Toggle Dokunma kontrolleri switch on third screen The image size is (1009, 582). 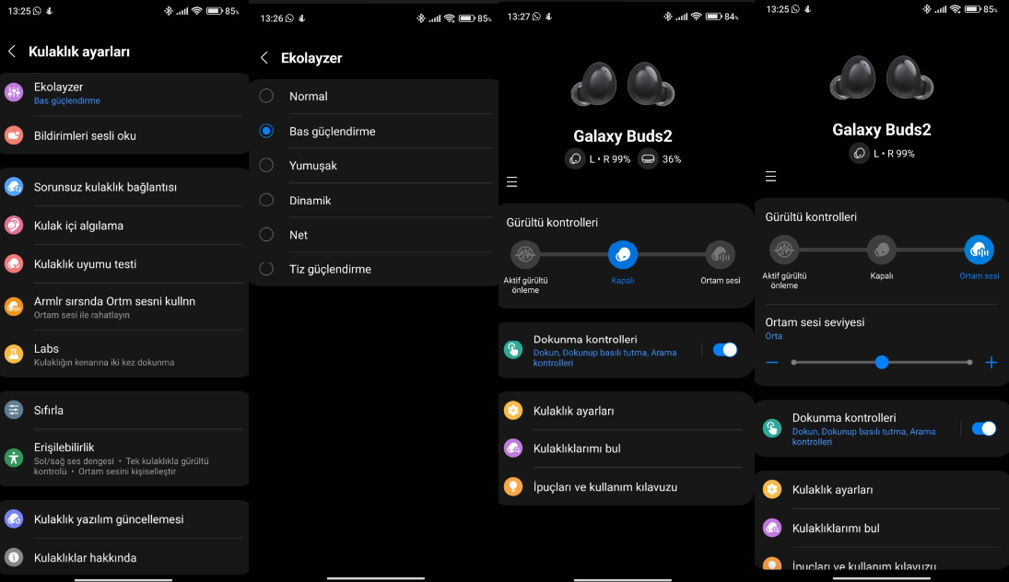tap(724, 350)
